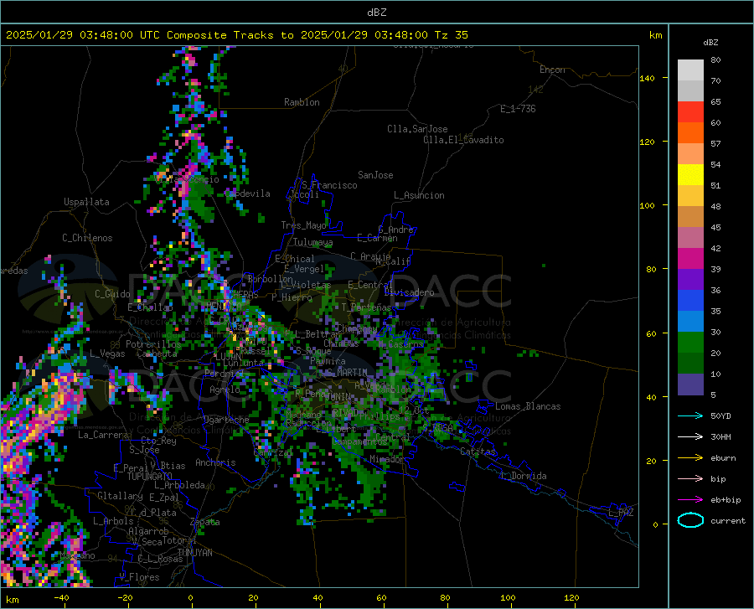Screen dimensions: 754x609
Task: Click the 100 km vertical axis tick
Action: (648, 205)
